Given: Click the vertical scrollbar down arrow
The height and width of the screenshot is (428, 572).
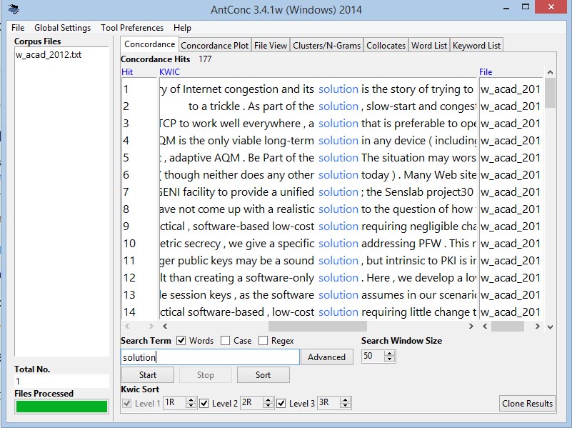Looking at the screenshot, I should point(550,327).
